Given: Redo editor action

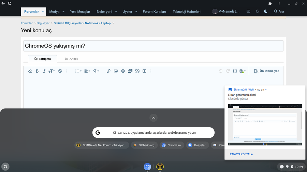Looking at the screenshot, I should pyautogui.click(x=228, y=71).
